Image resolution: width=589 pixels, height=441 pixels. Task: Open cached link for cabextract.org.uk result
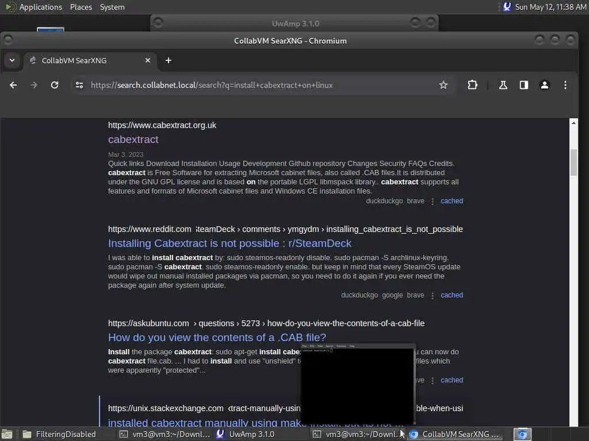(452, 201)
